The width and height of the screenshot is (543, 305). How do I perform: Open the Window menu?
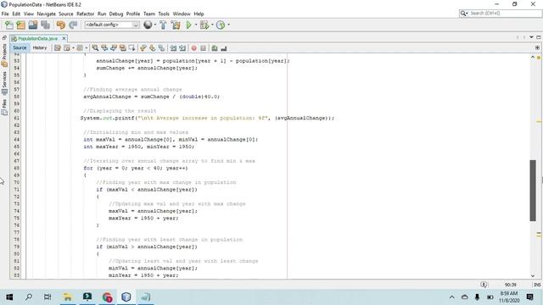point(182,14)
